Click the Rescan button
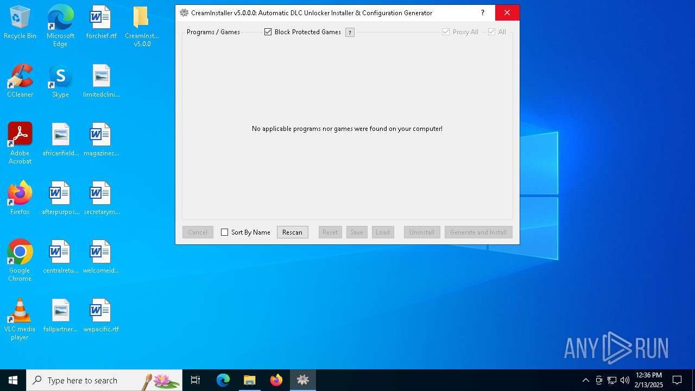Screen dimensions: 695x391 point(292,232)
